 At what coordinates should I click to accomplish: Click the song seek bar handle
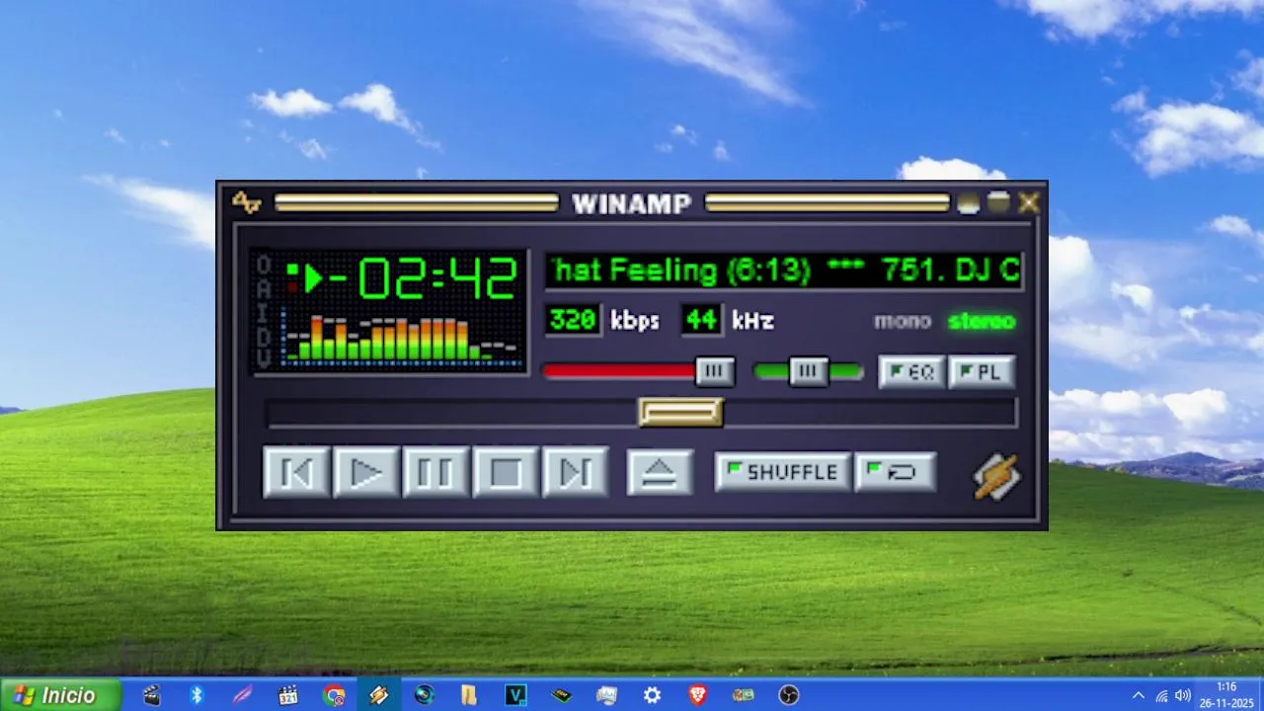pyautogui.click(x=680, y=412)
